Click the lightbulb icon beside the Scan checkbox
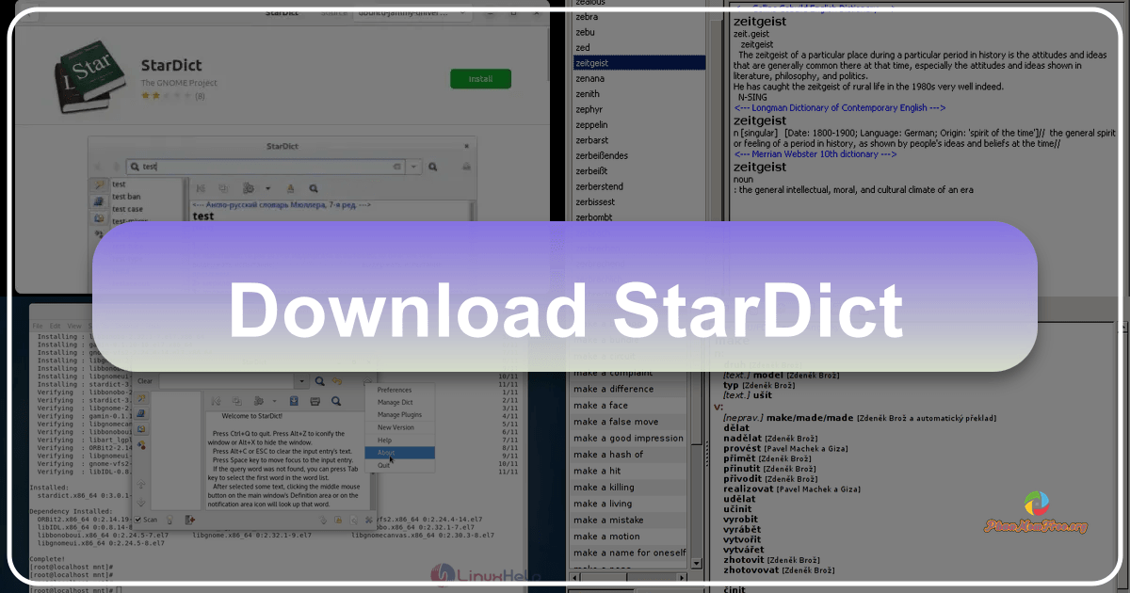The height and width of the screenshot is (593, 1130). [169, 520]
